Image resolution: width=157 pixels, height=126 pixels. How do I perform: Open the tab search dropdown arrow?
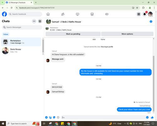tap(3, 3)
